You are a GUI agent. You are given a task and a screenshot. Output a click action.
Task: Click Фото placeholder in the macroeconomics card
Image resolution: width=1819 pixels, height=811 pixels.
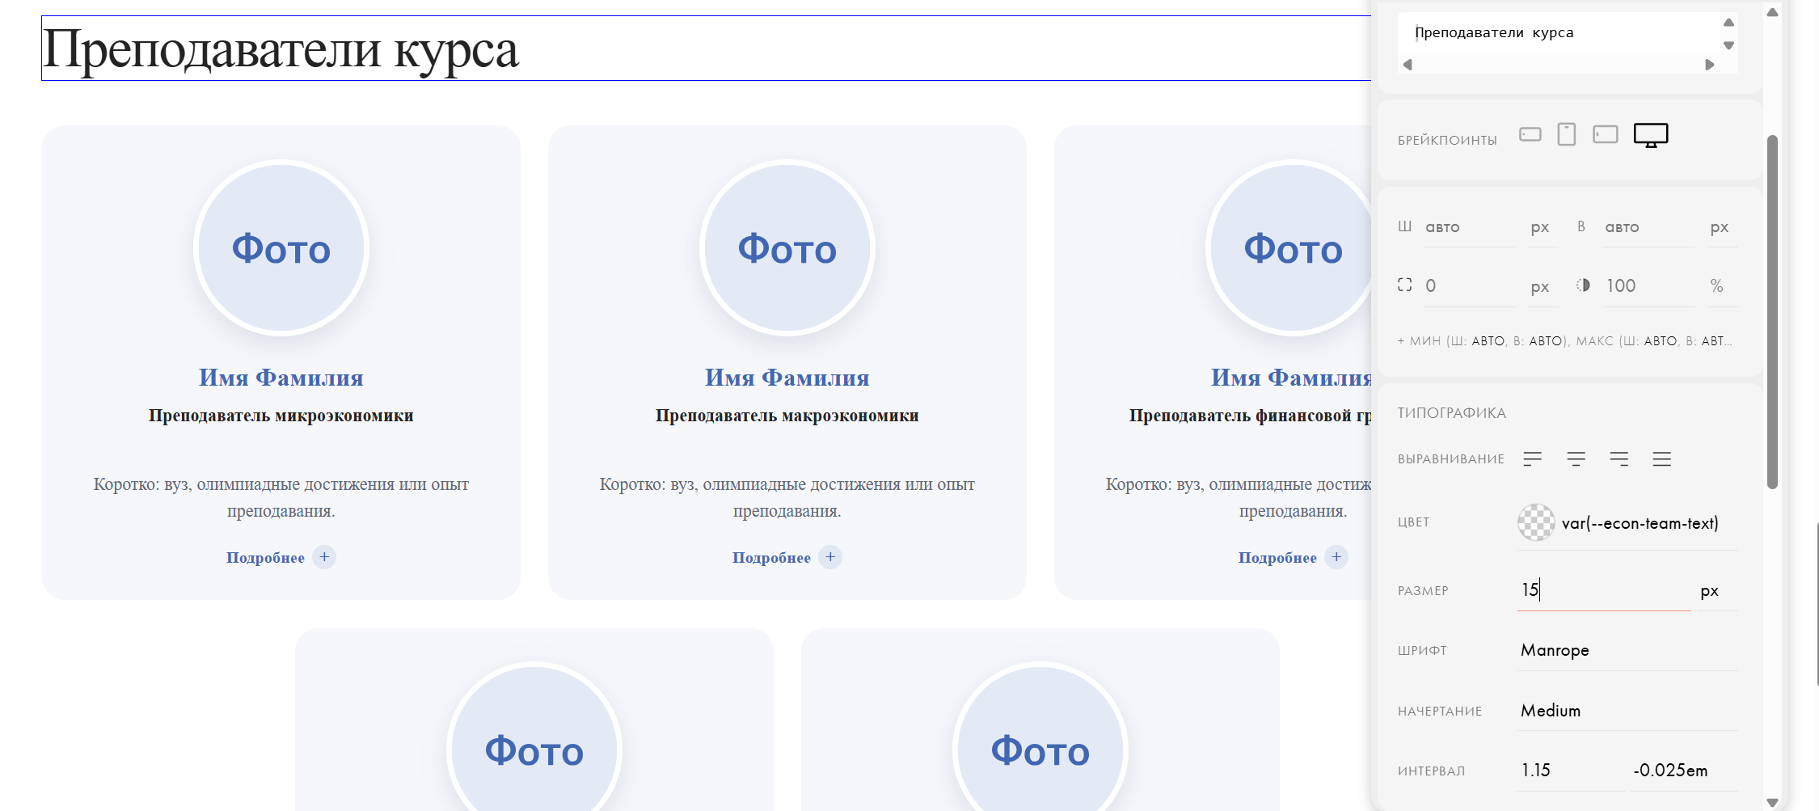787,248
